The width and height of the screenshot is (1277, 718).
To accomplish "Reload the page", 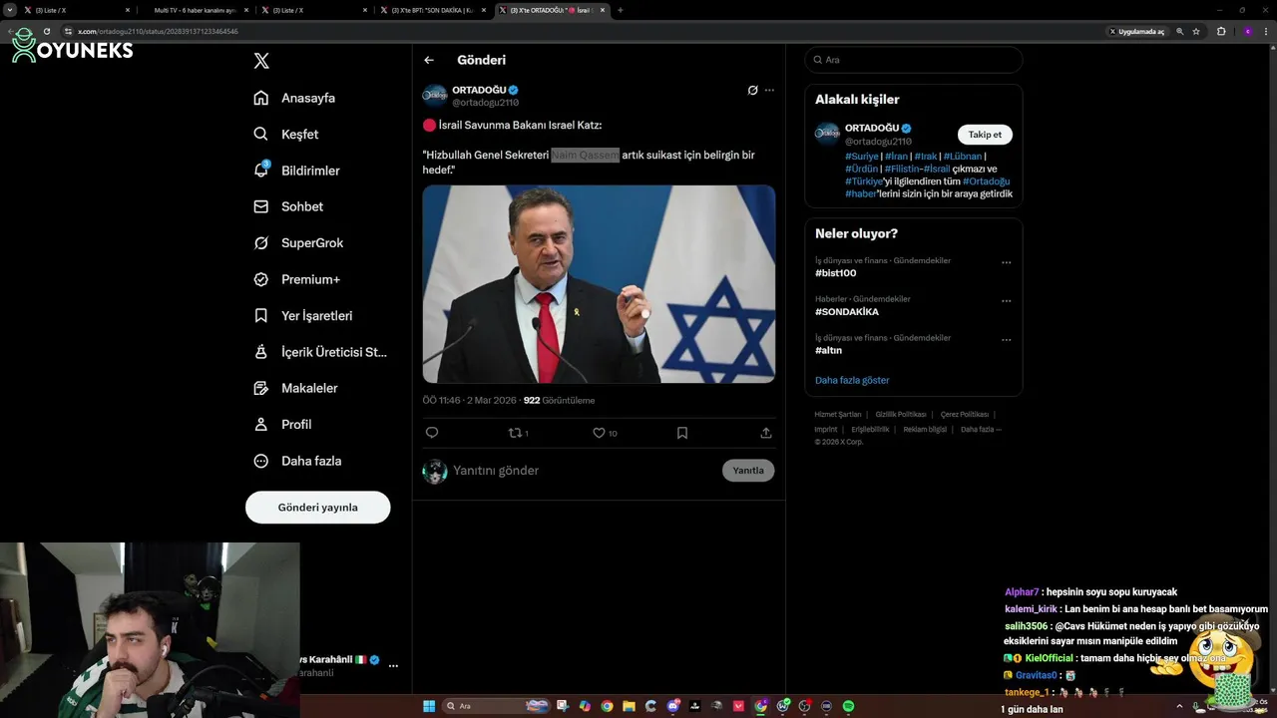I will [x=46, y=31].
